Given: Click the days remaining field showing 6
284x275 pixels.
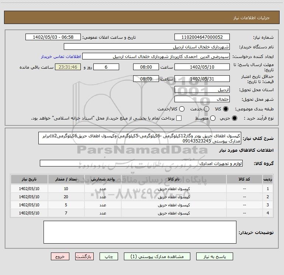Looking at the screenshot, I should pos(106,67).
